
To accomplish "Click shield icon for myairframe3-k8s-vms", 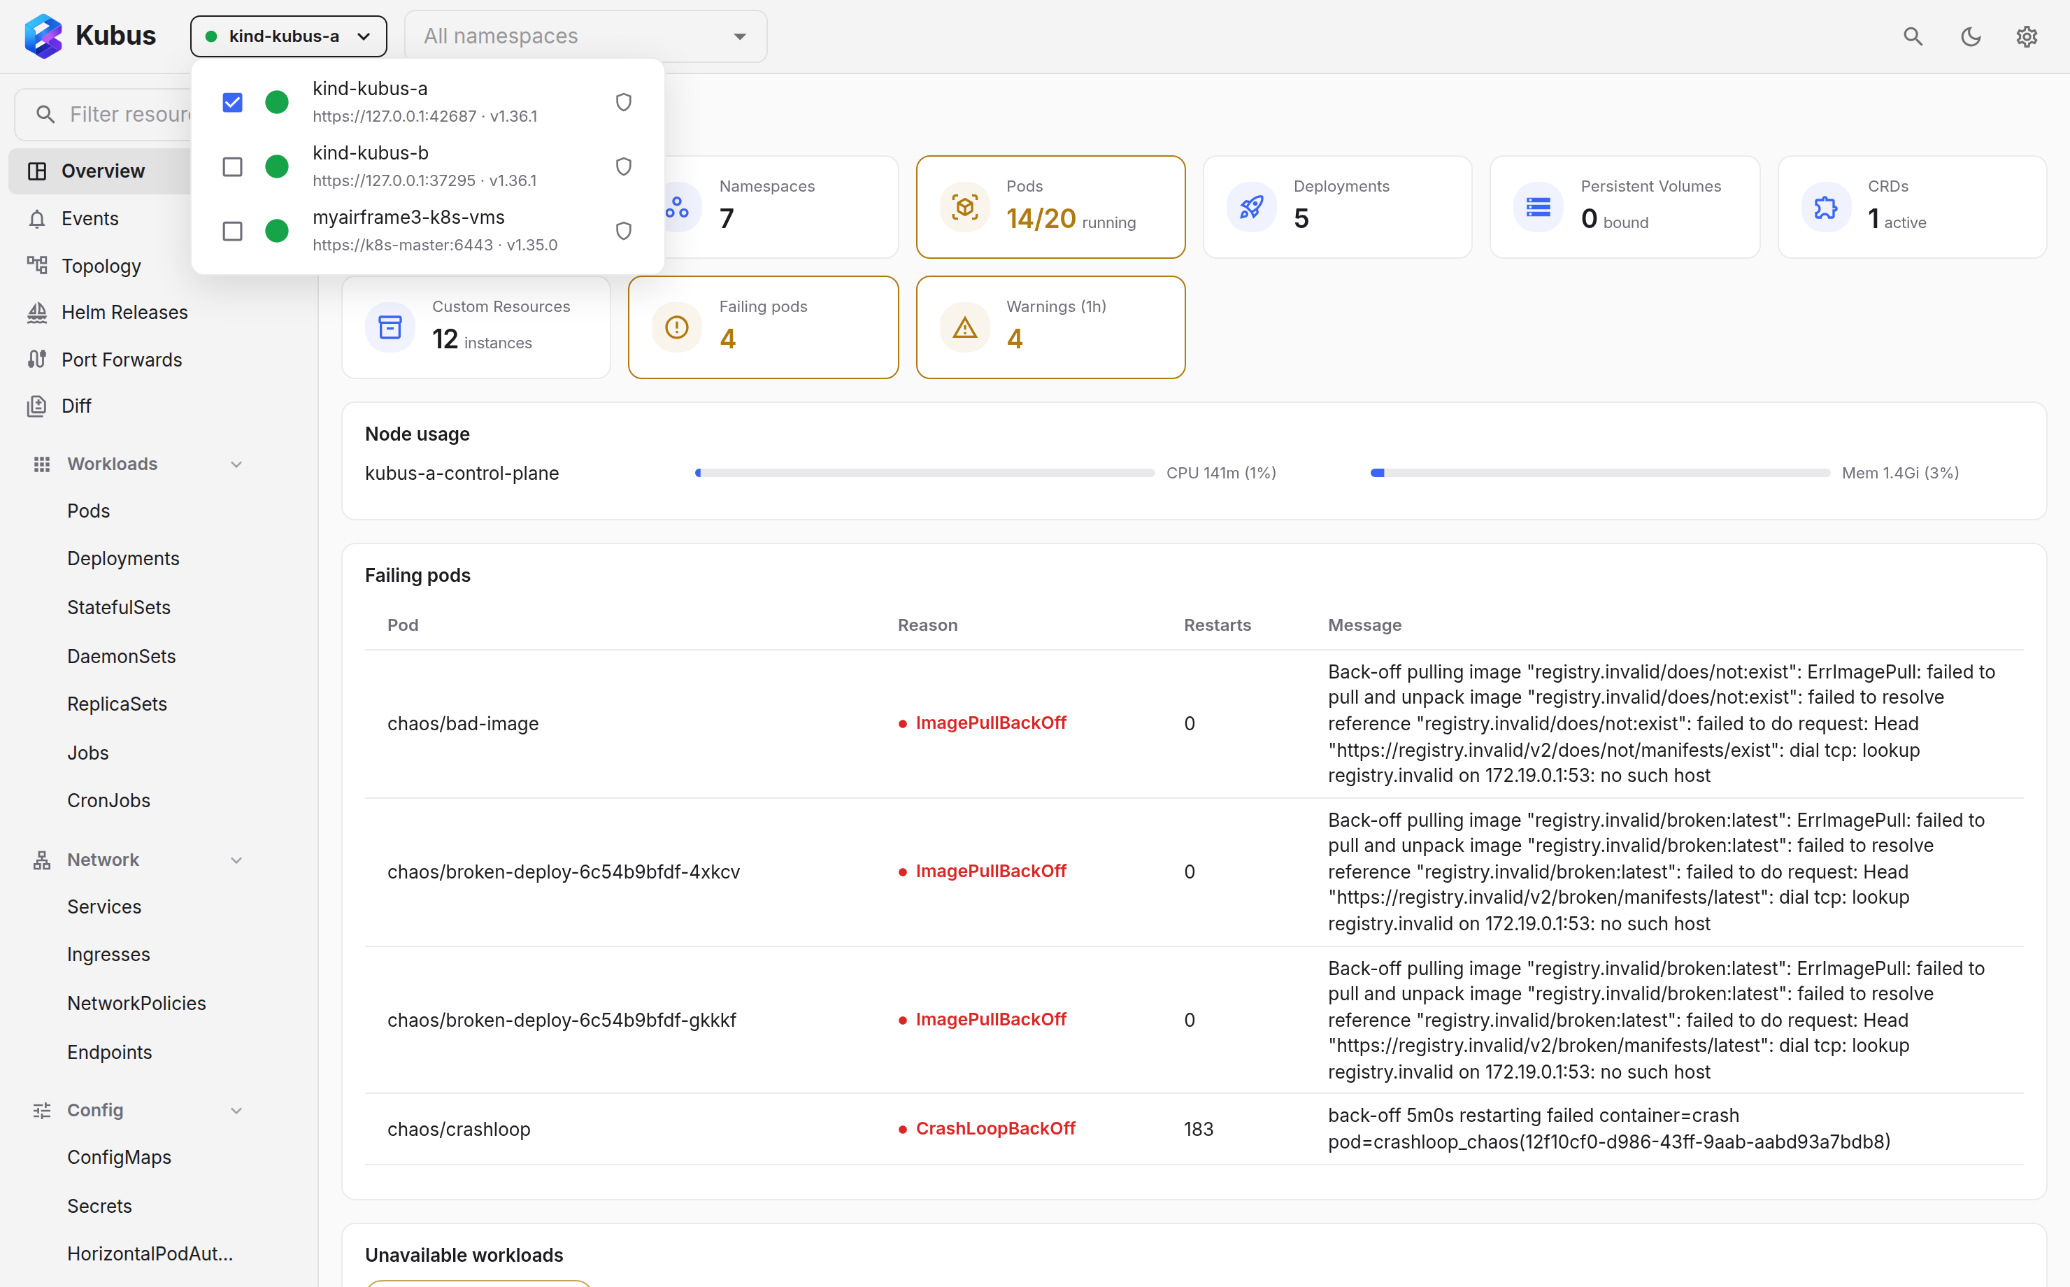I will click(x=624, y=232).
